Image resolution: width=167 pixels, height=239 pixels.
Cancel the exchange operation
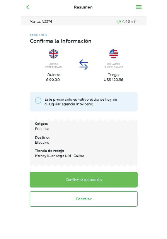(83, 199)
